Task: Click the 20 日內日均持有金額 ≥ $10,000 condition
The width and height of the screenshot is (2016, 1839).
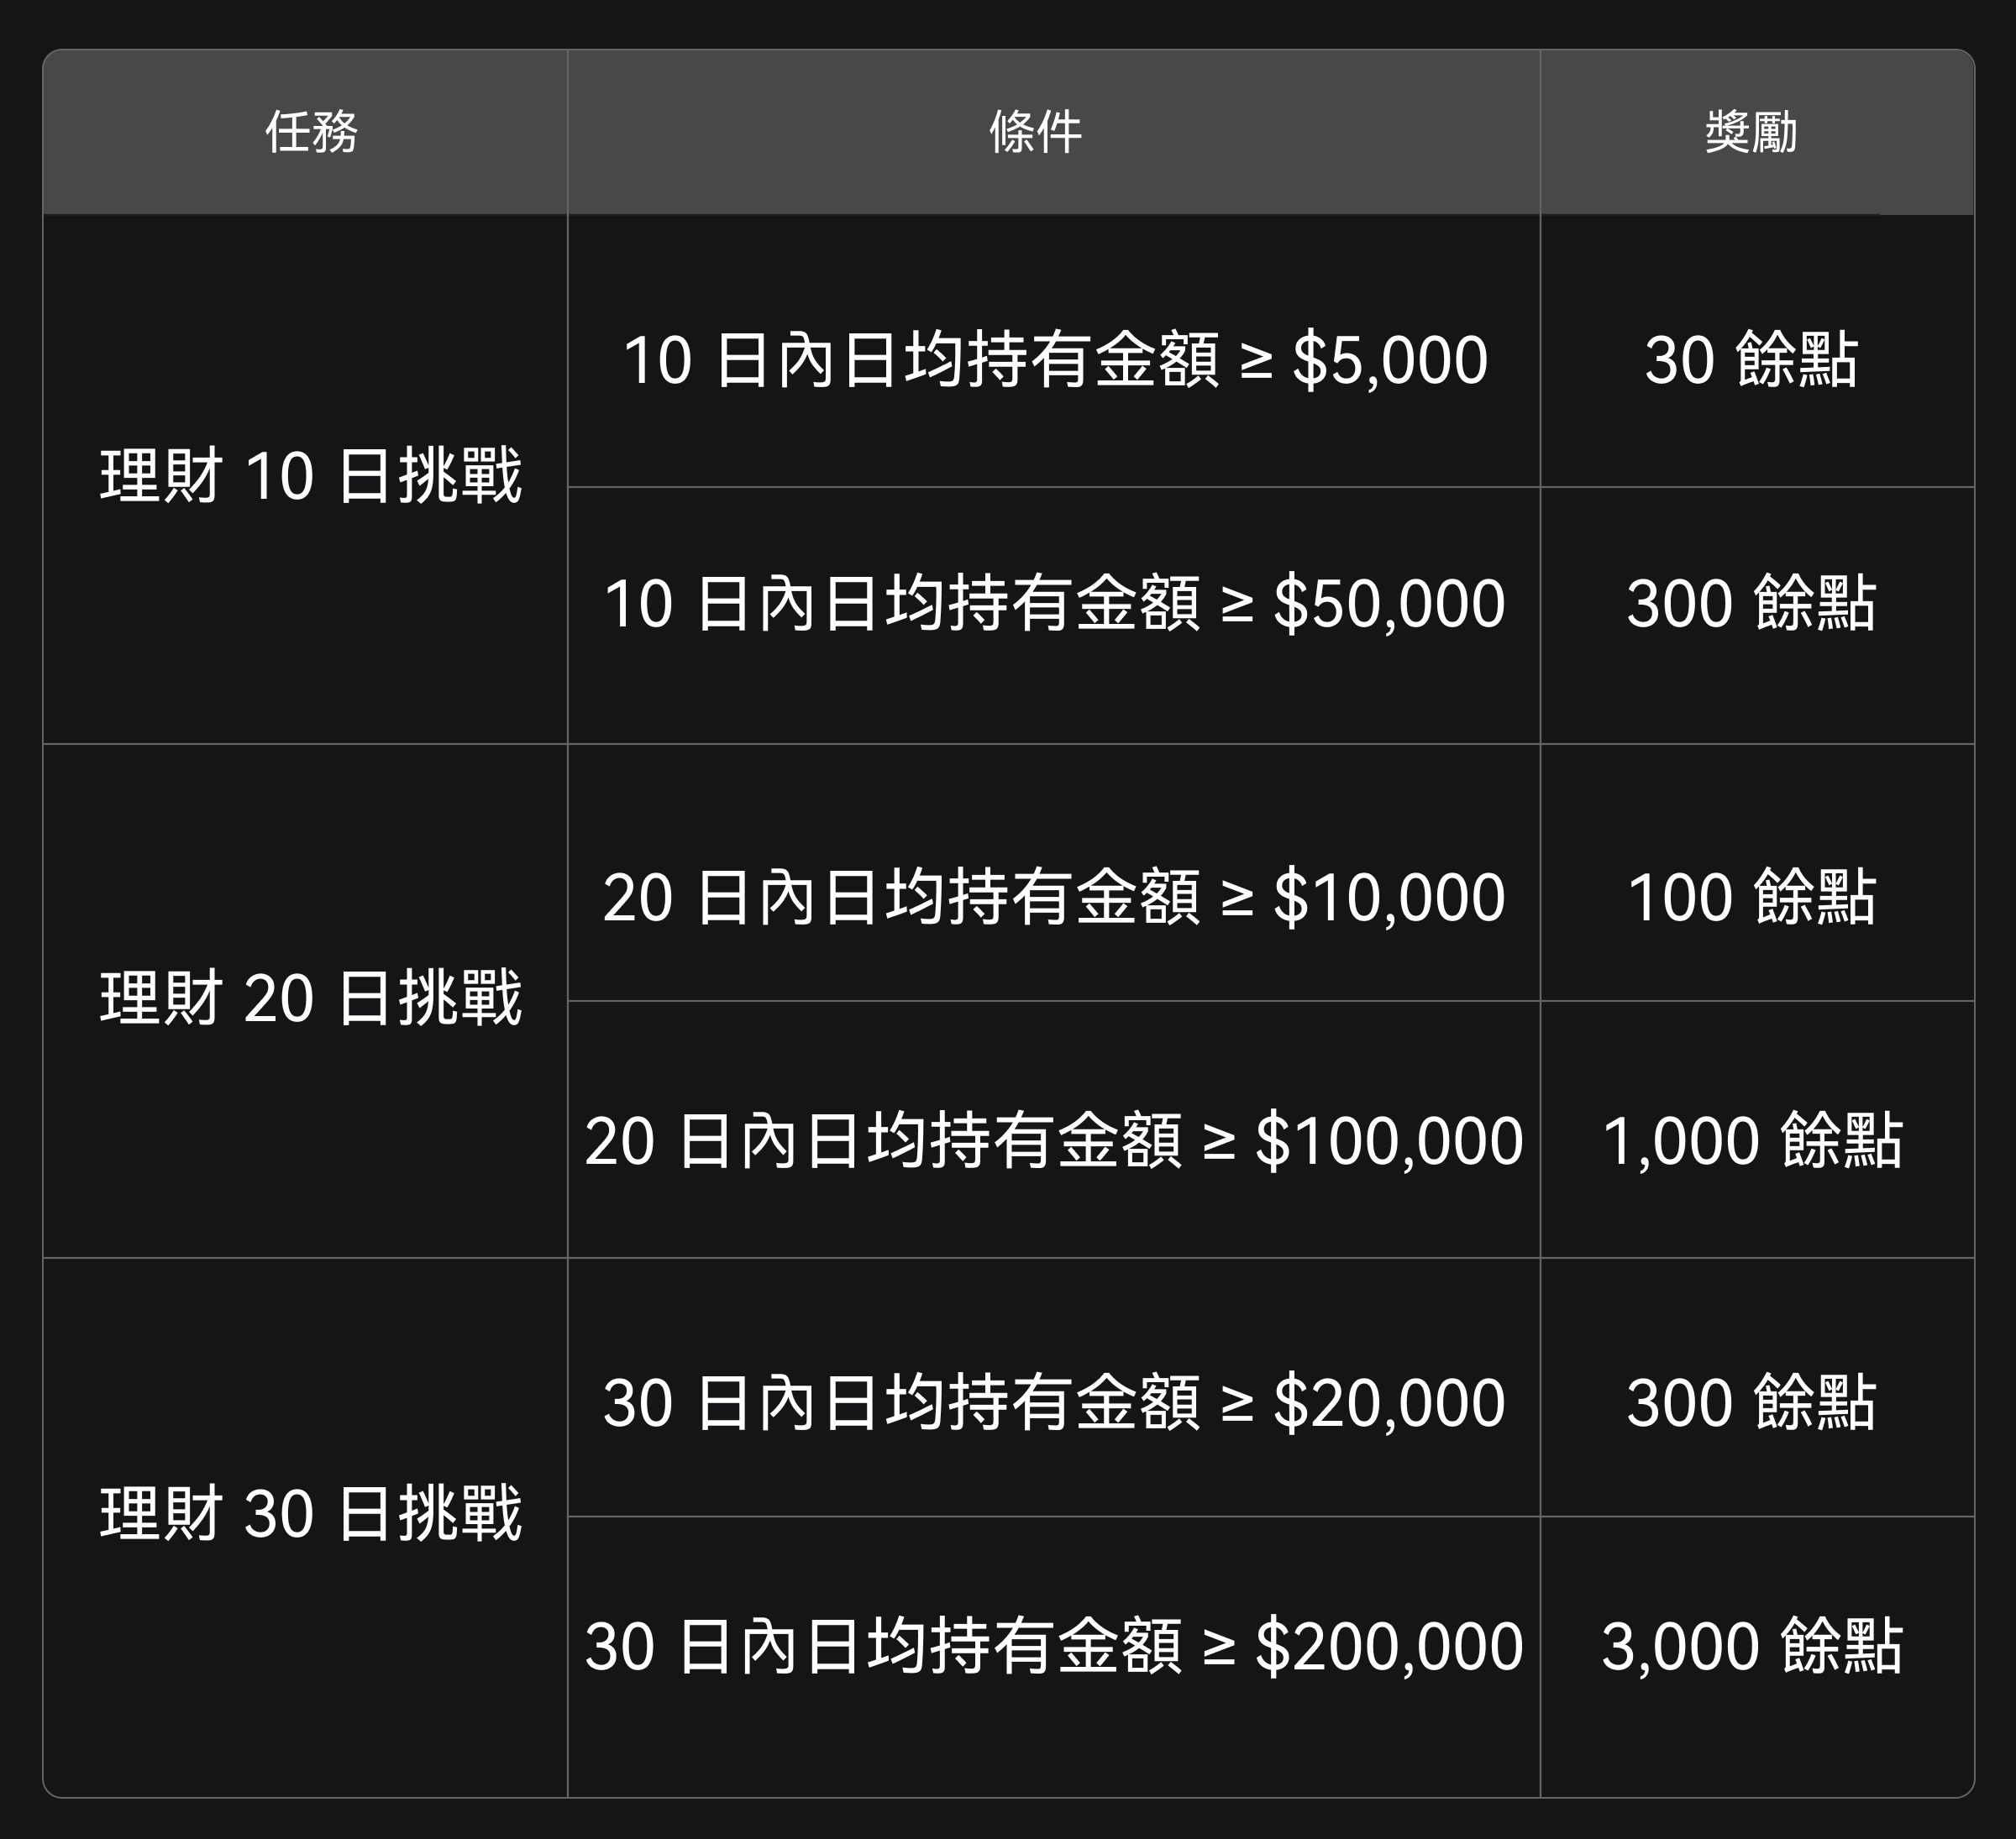Action: pos(1054,897)
